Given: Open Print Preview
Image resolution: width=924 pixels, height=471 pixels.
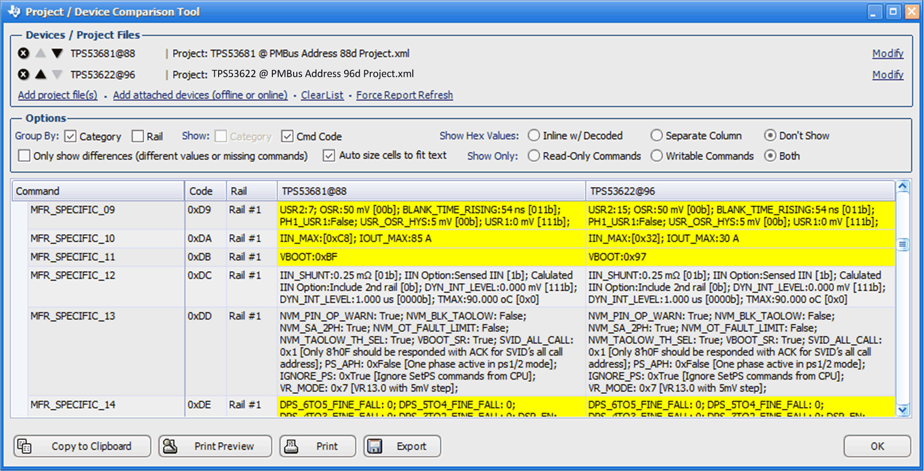Looking at the screenshot, I should [215, 446].
